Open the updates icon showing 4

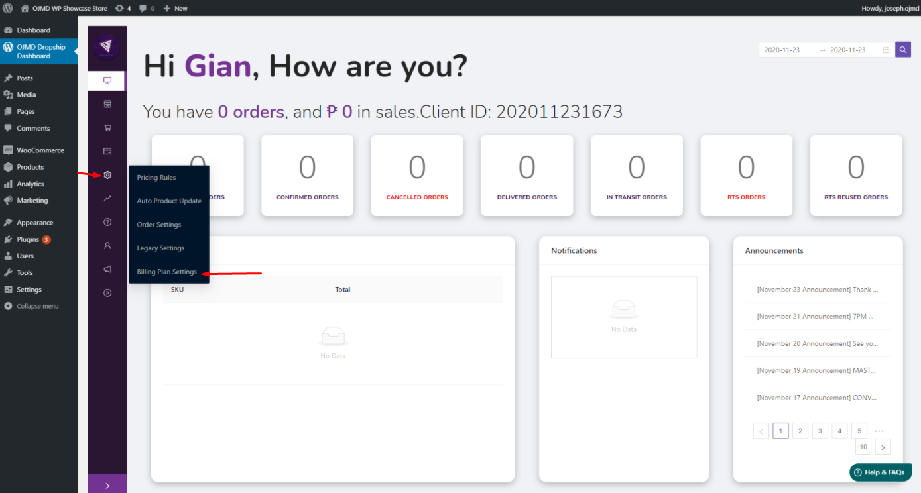point(123,8)
